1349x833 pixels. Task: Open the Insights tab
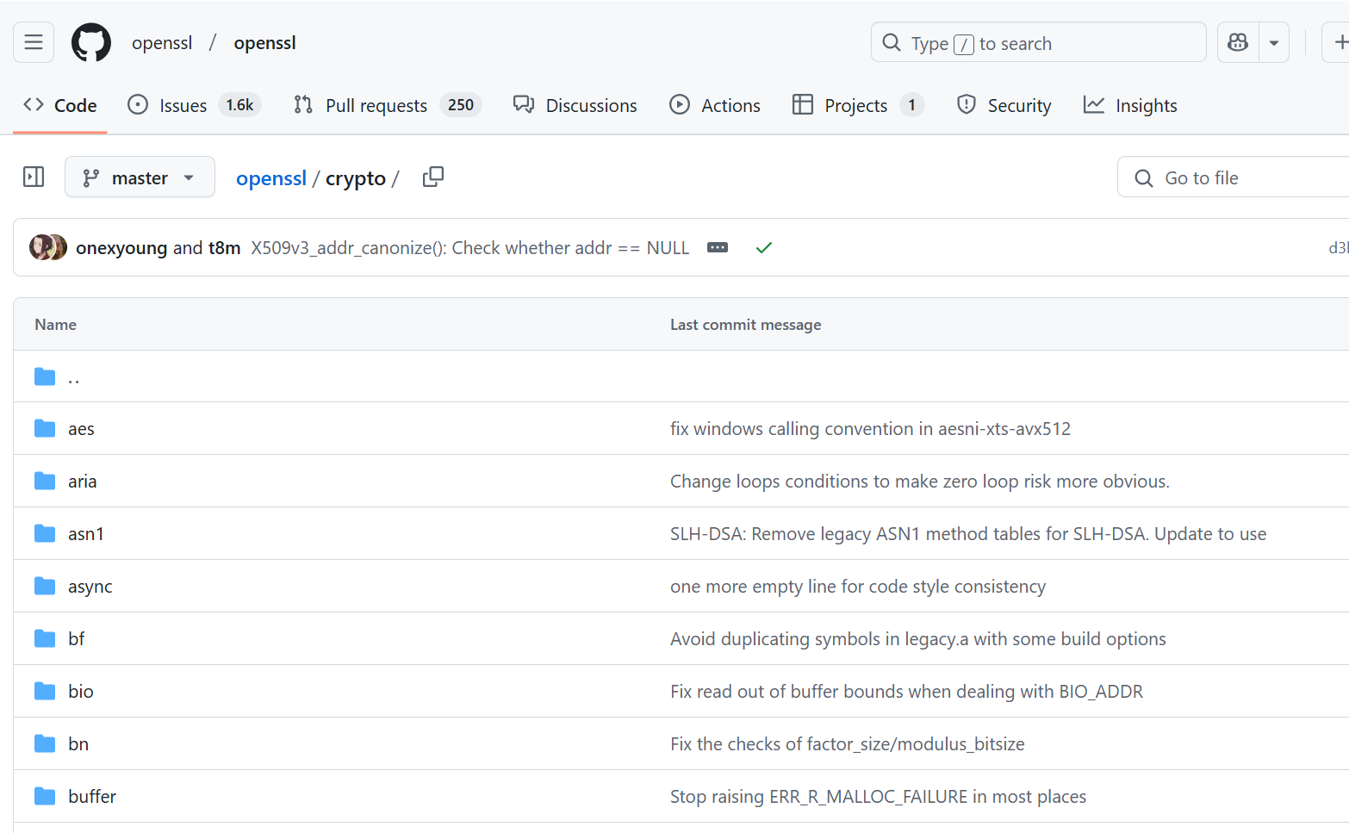pyautogui.click(x=1130, y=105)
